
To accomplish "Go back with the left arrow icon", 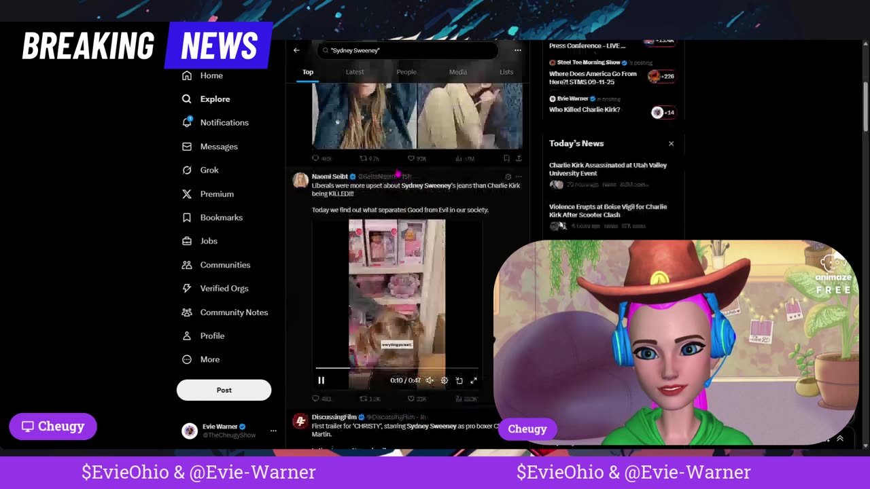I will (296, 50).
